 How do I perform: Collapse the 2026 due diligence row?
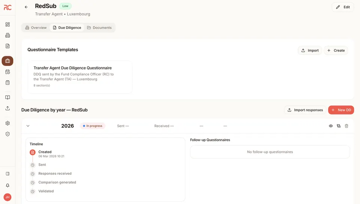click(x=28, y=126)
